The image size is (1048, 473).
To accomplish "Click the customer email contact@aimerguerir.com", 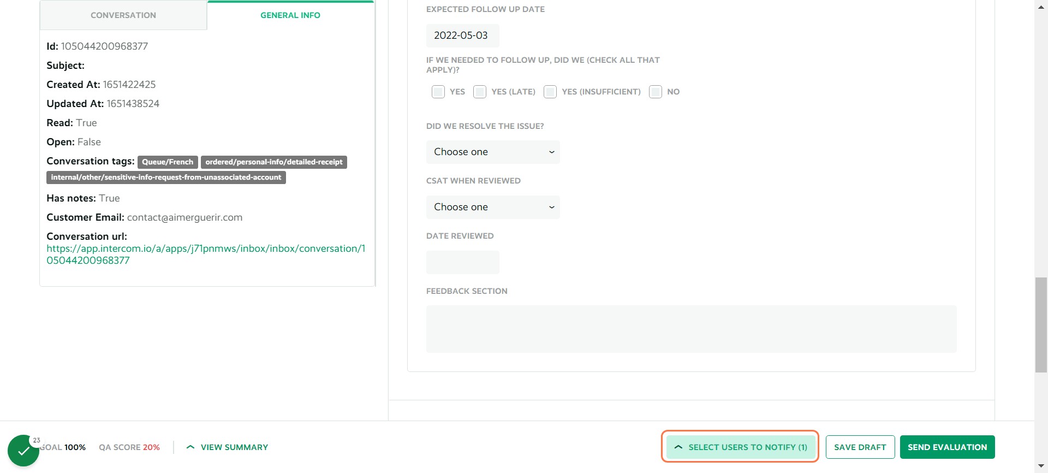I will [184, 217].
